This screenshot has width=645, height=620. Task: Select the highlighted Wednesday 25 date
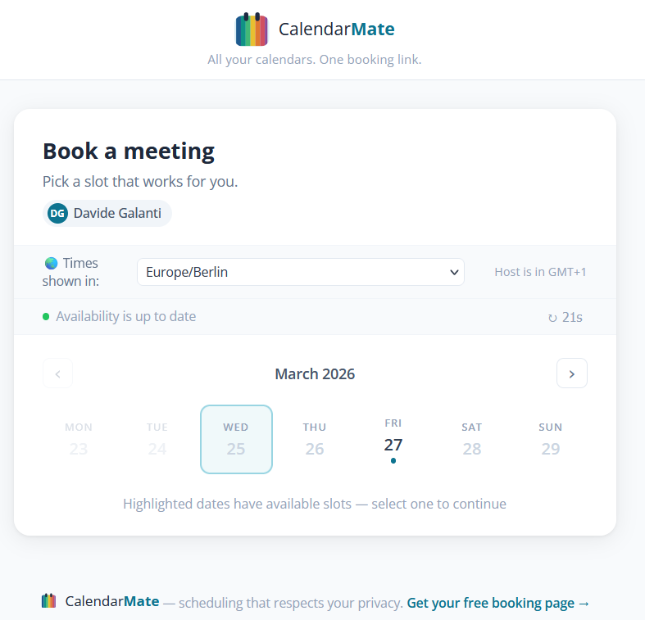236,440
